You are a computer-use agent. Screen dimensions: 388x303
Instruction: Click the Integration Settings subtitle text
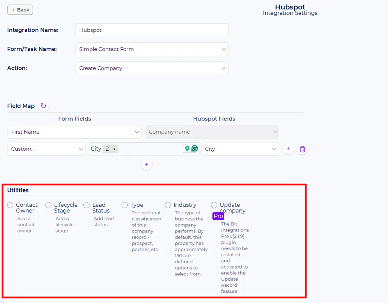290,13
